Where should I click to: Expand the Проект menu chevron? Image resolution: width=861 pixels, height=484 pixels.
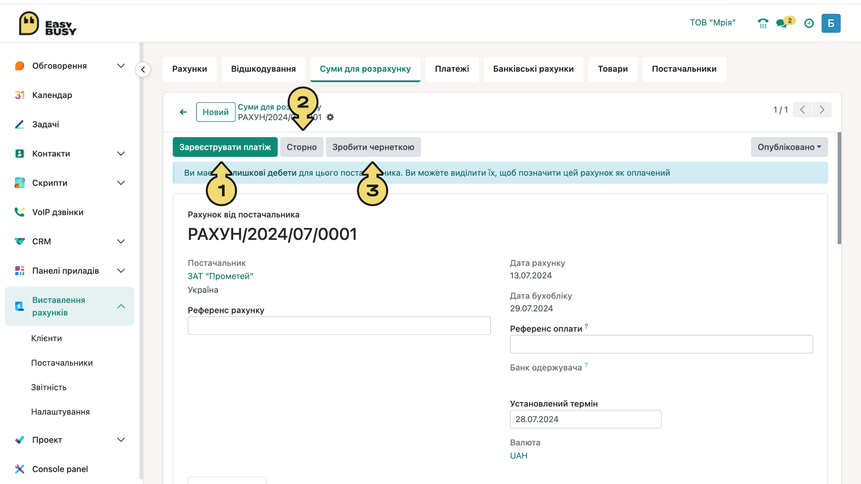pyautogui.click(x=121, y=440)
